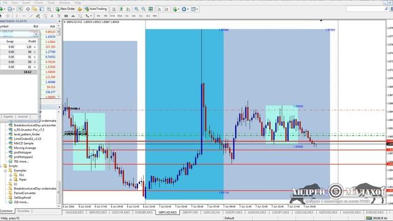Toggle the AutoTrading button
393x221 pixels.
pyautogui.click(x=96, y=9)
